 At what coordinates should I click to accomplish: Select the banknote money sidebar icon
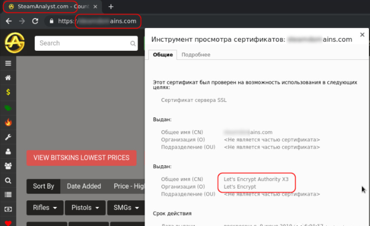8,209
